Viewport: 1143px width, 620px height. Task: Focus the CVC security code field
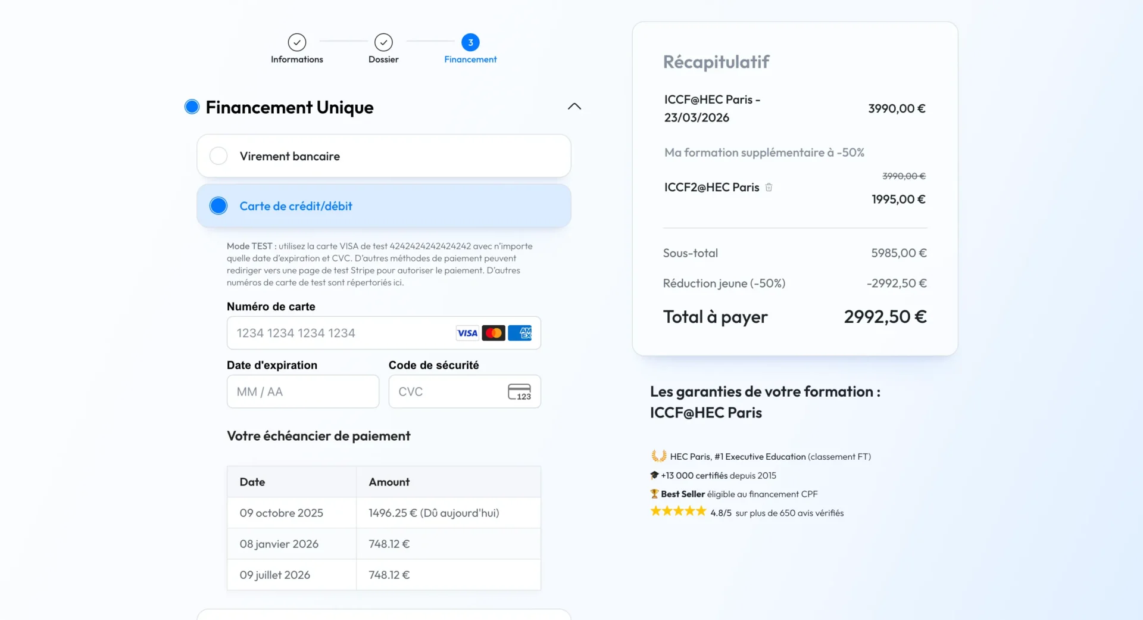[x=465, y=392]
